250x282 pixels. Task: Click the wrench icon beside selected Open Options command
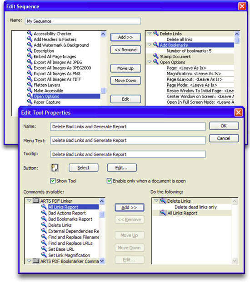click(x=30, y=96)
